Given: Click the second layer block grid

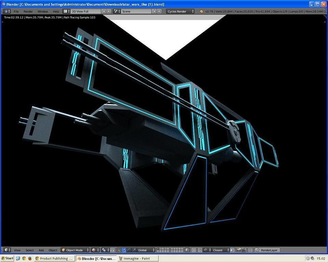Looking at the screenshot, I should (177, 250).
